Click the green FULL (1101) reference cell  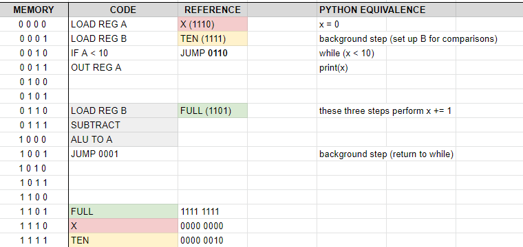click(x=213, y=110)
